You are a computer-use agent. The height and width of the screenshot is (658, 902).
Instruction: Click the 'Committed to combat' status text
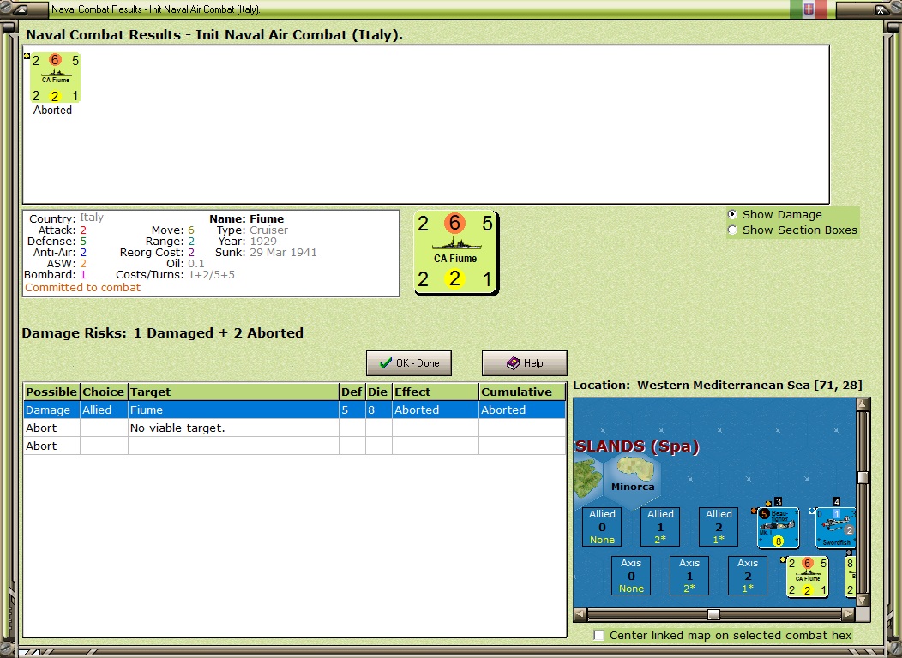pos(82,287)
